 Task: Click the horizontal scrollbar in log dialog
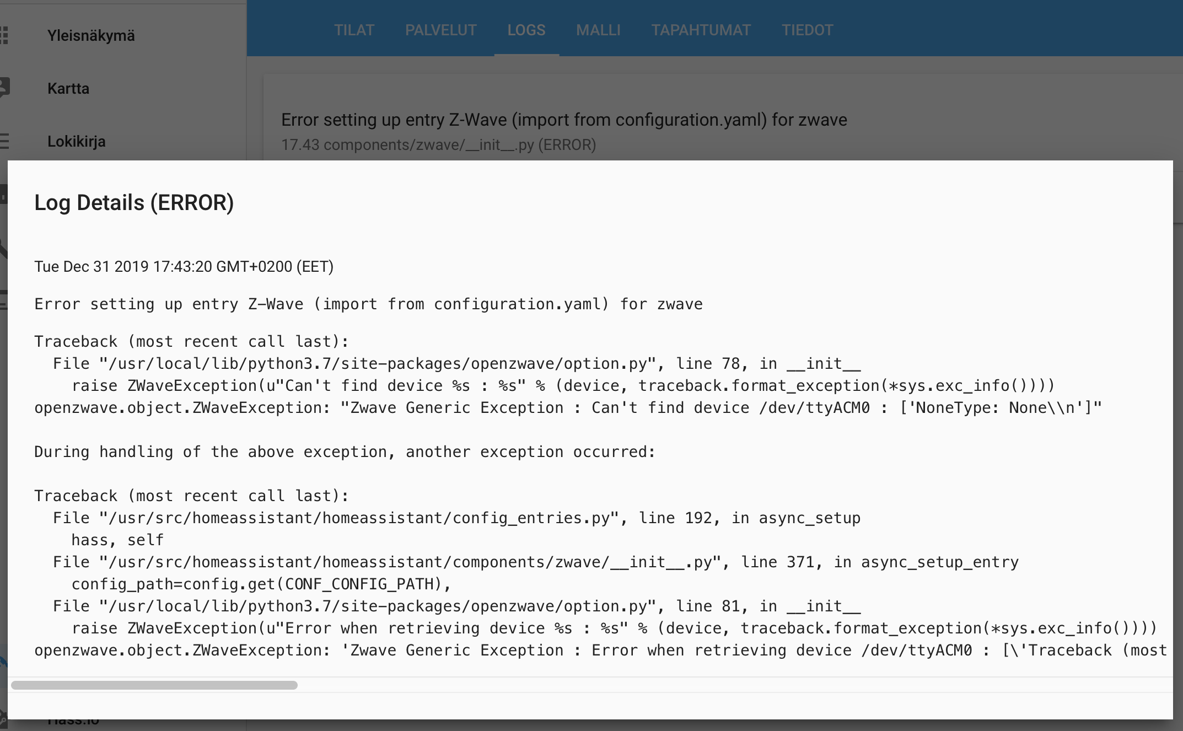tap(154, 685)
